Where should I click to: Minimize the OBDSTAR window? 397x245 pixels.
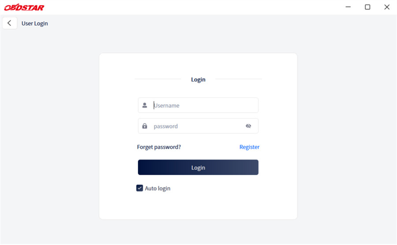pyautogui.click(x=348, y=7)
